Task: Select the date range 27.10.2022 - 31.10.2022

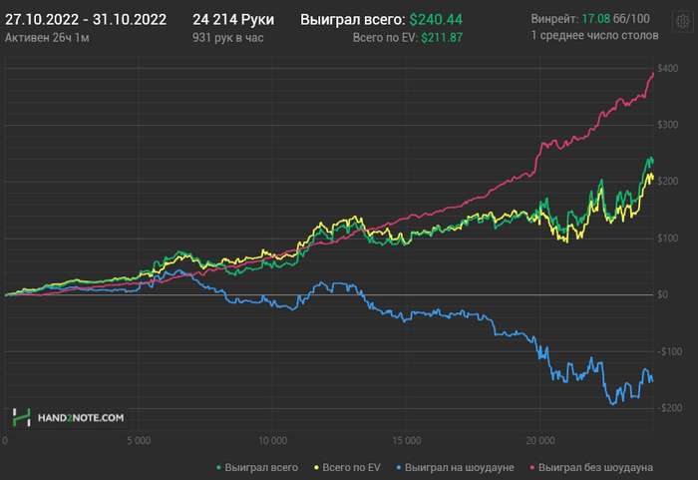Action: (86, 20)
